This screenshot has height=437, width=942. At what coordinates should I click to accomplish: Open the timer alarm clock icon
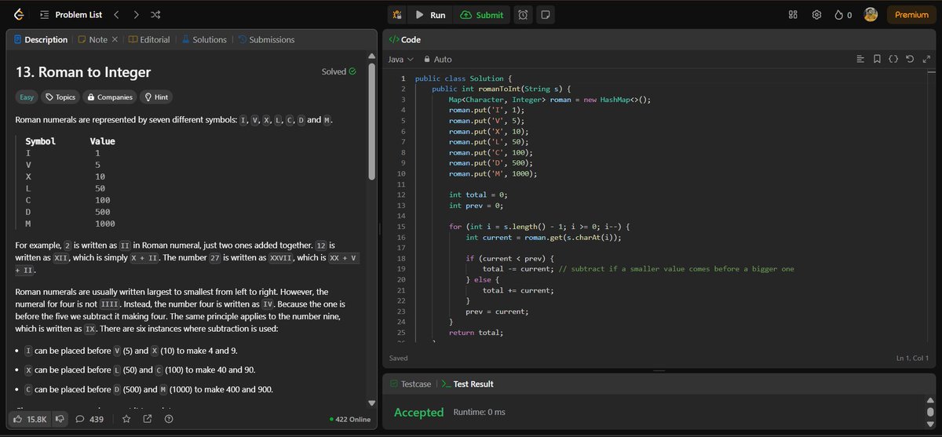pyautogui.click(x=523, y=15)
